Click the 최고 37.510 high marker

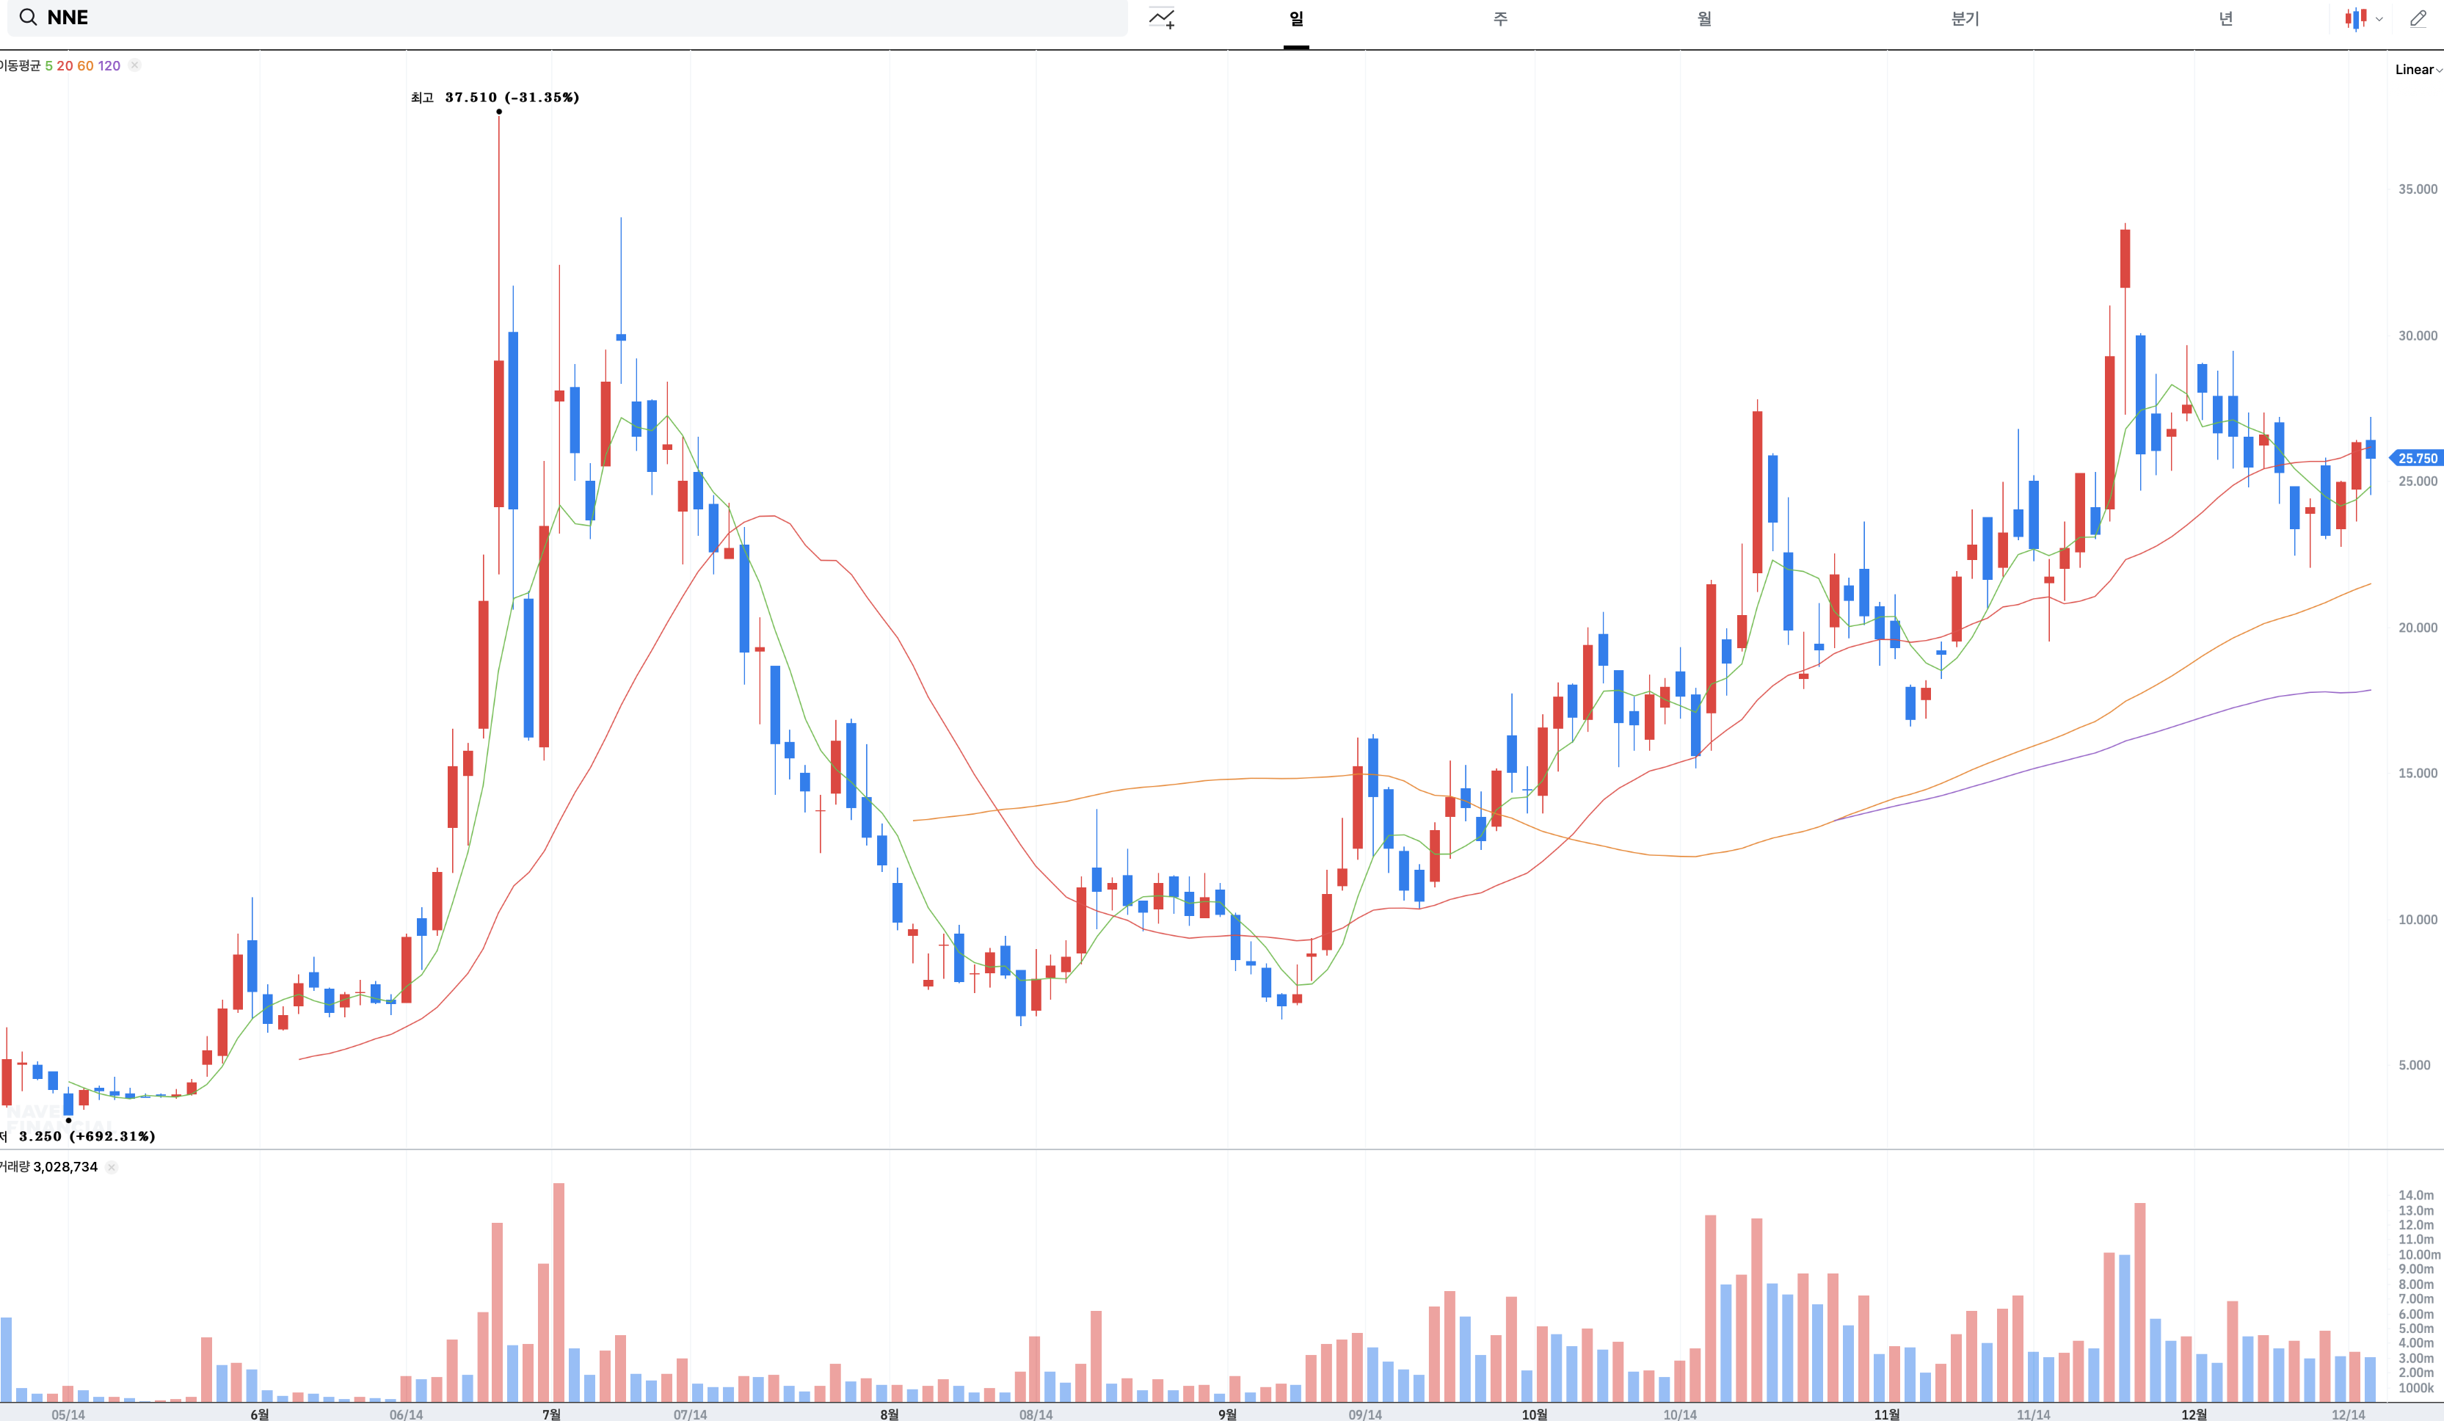coord(495,98)
